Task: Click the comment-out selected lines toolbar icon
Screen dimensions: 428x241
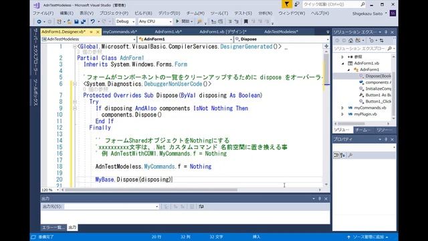Action: pos(230,21)
